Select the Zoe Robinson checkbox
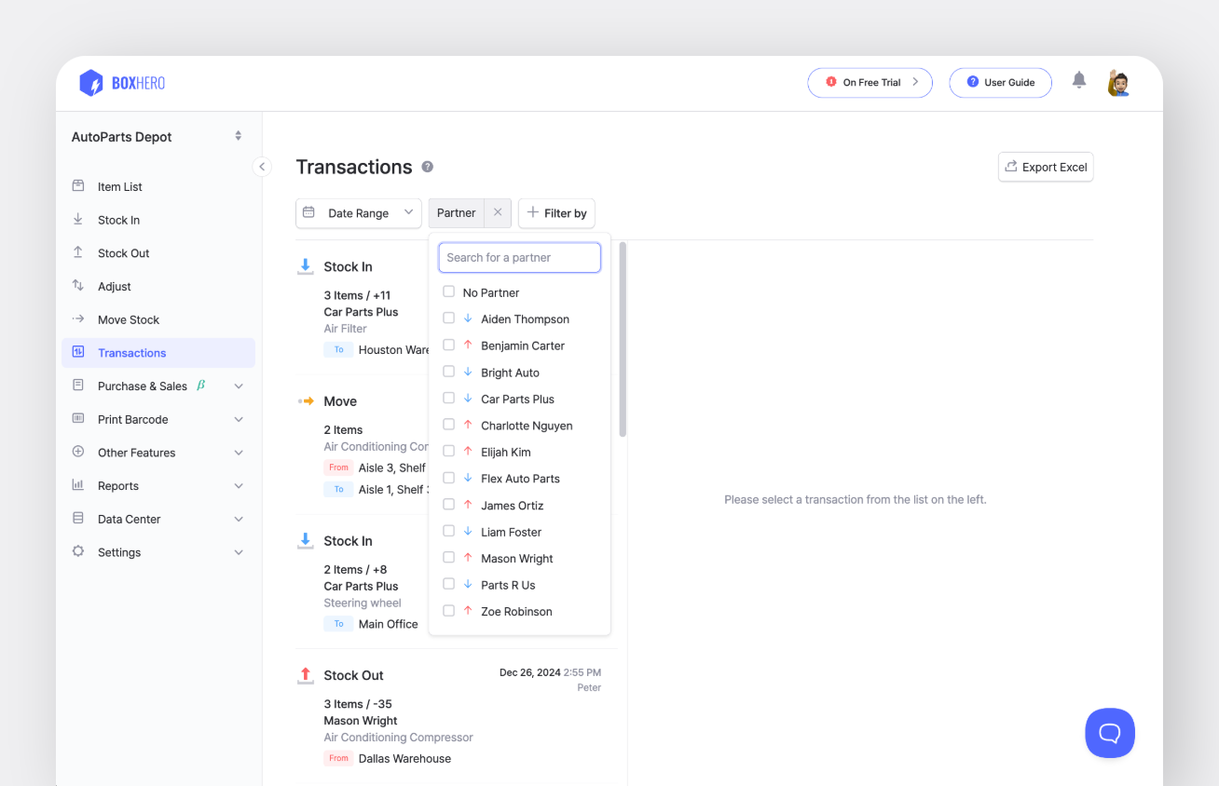The width and height of the screenshot is (1219, 786). (x=449, y=611)
